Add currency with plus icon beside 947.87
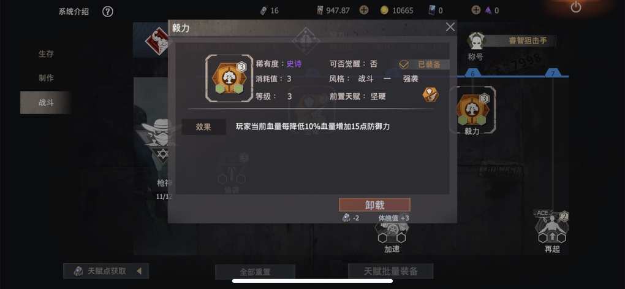Screen dimensions: 625x289 click(x=363, y=10)
